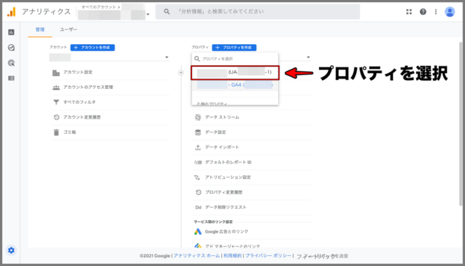Viewport: 465px width, 266px height.
Task: Open ゴミ箱 text item
Action: coord(69,132)
